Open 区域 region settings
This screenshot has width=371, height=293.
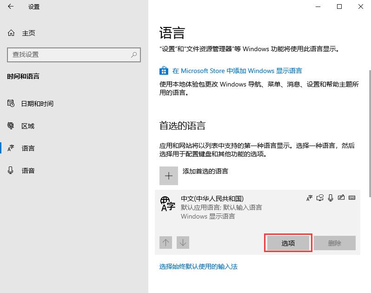pos(28,126)
